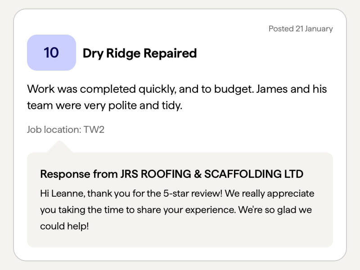Click the final reply line "could help!"
This screenshot has height=270, width=360.
coord(64,226)
